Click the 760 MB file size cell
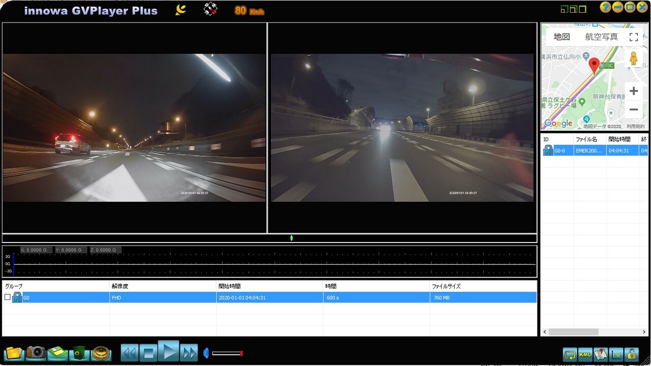The width and height of the screenshot is (651, 366). coord(484,297)
